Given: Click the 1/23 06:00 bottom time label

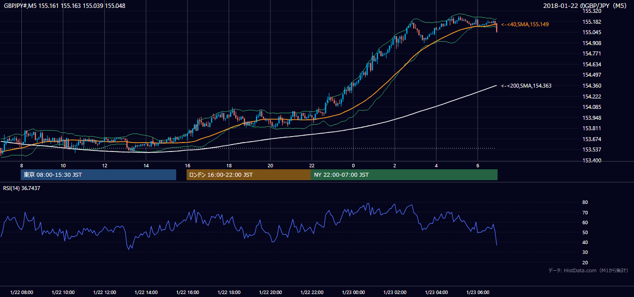Looking at the screenshot, I should 478,293.
